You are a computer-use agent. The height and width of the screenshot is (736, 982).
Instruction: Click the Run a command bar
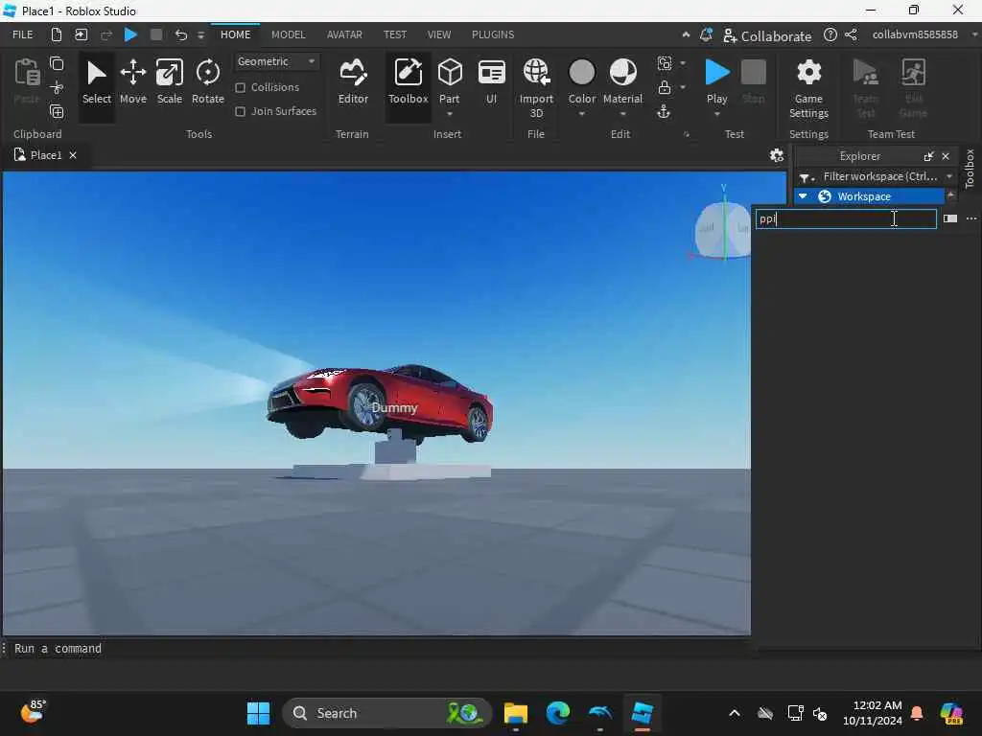point(376,649)
